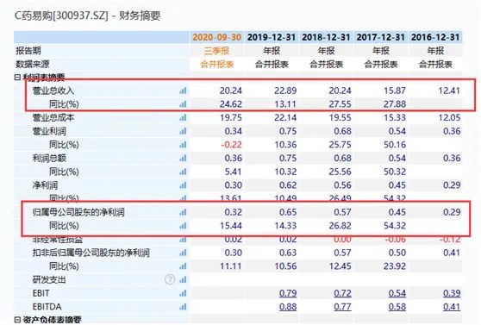This screenshot has width=481, height=325.
Task: Open chart icon for 归属母公司股东的净利润 row
Action: coord(183,212)
